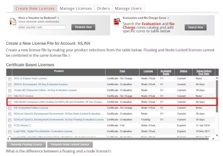Sort table by Type column header
The width and height of the screenshot is (223, 156).
[x=122, y=71]
